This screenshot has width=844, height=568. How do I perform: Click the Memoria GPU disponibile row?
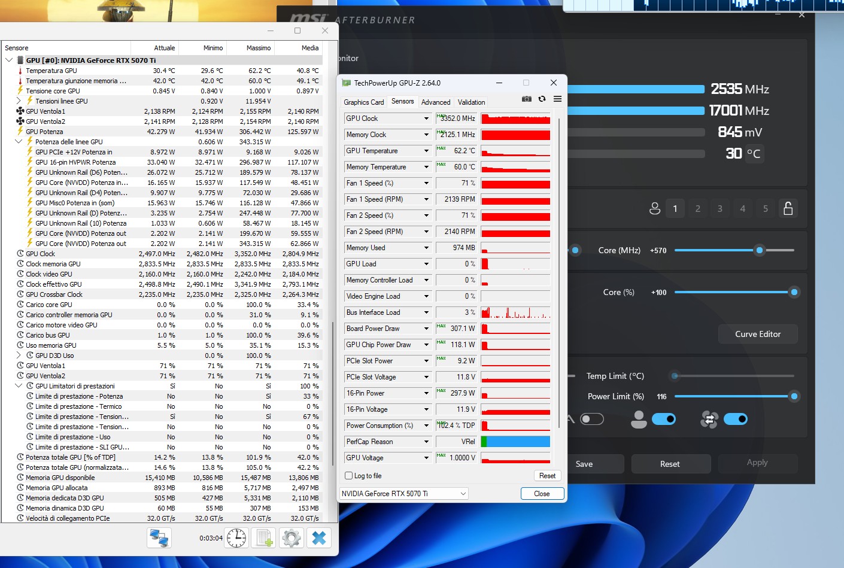[162, 478]
